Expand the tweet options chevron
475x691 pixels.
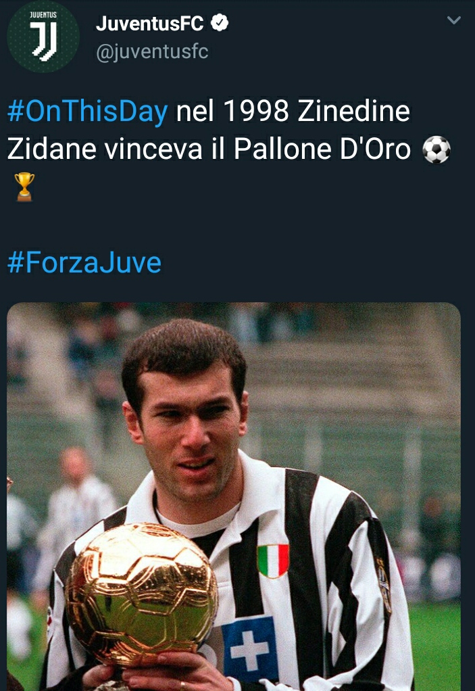453,20
